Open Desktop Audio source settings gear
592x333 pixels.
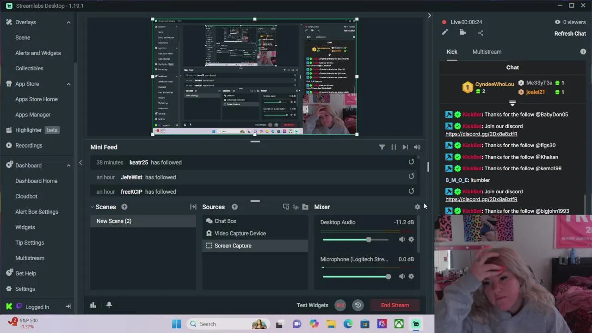pos(411,239)
